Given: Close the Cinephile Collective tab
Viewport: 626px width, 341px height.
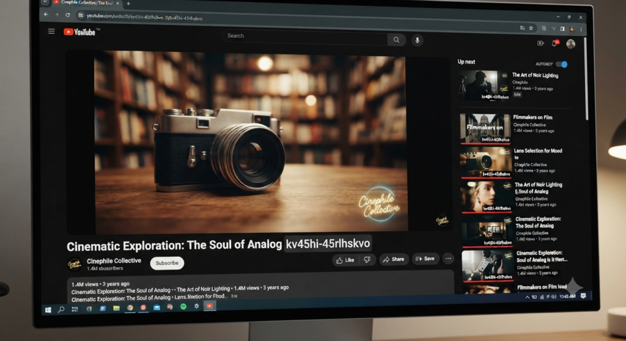Looking at the screenshot, I should pos(118,3).
